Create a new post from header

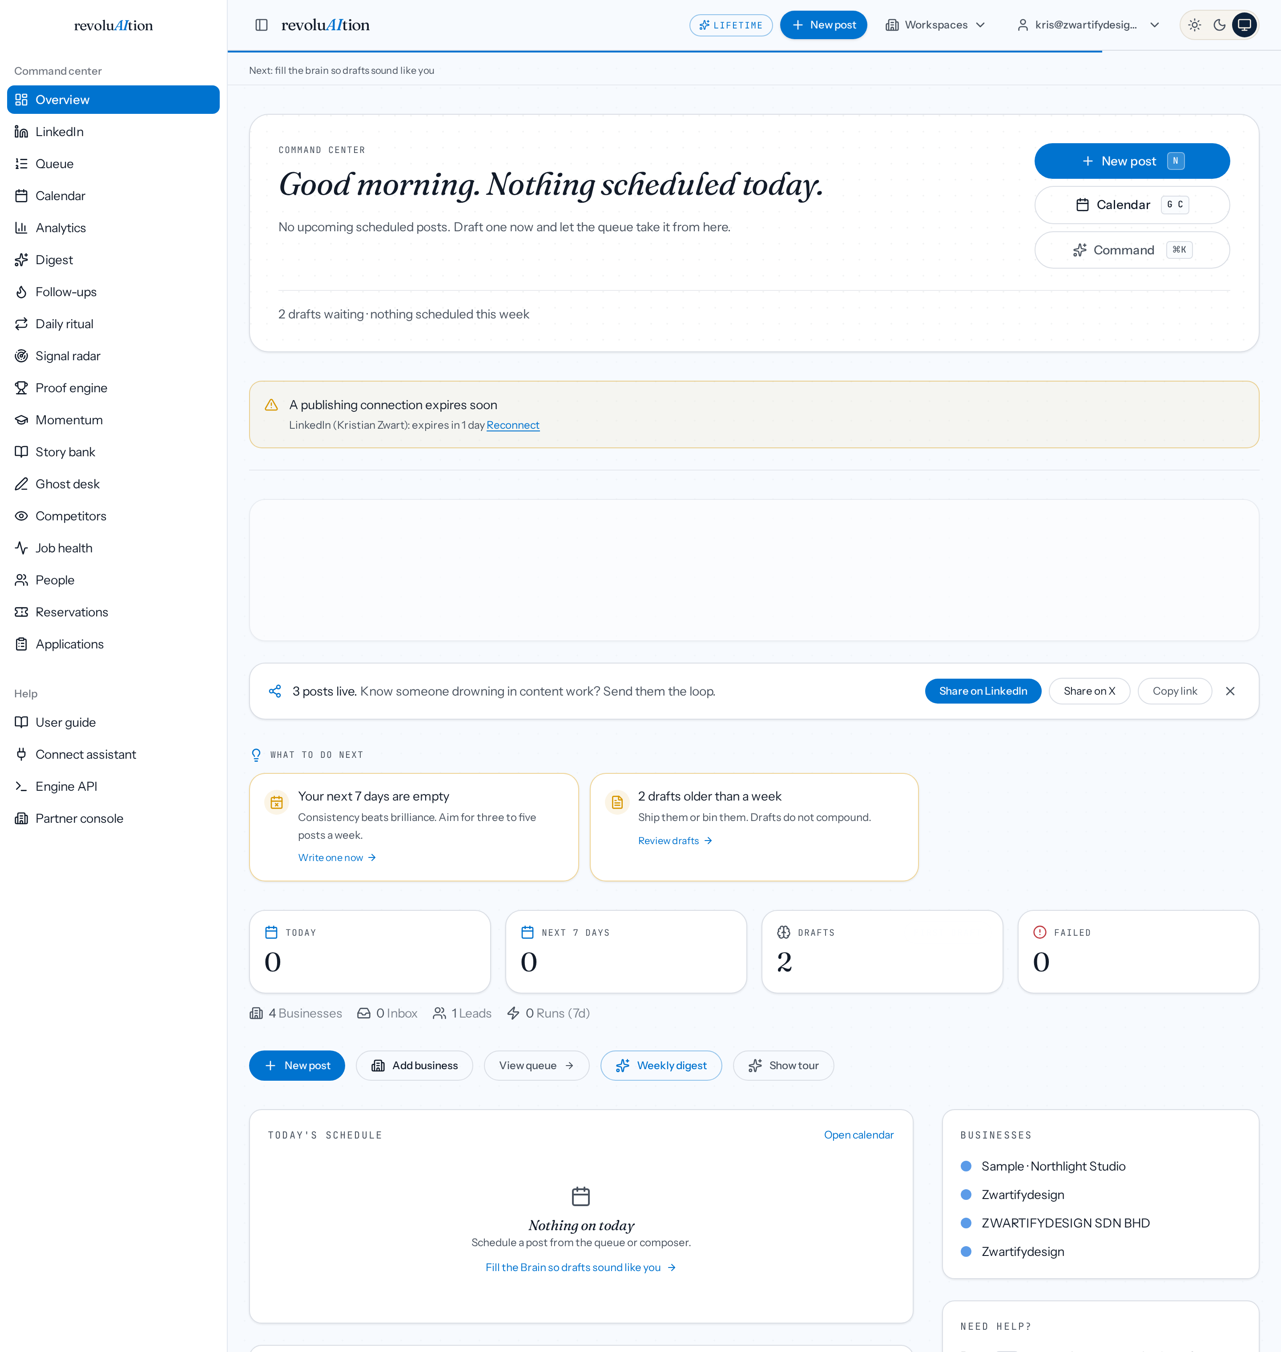tap(823, 25)
